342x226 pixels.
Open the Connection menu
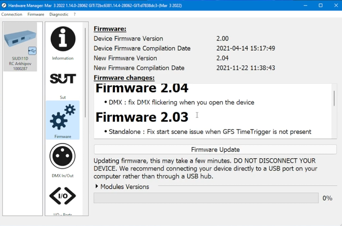coord(12,14)
